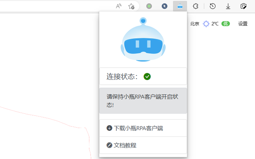Open browser History clock icon
This screenshot has height=159, width=255.
[212, 6]
